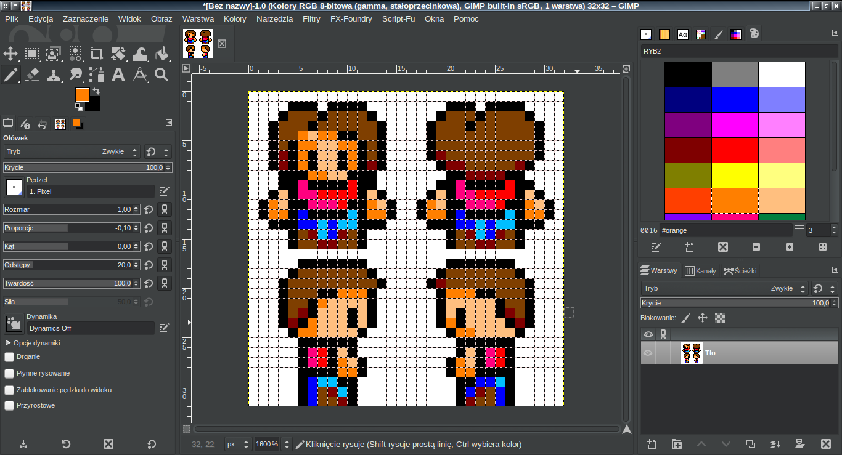842x455 pixels.
Task: Select the Text tool
Action: 118,75
